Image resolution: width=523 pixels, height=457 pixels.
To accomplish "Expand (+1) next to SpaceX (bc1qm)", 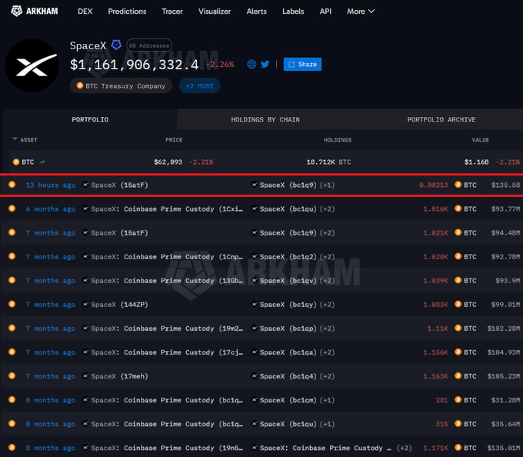I will [327, 400].
